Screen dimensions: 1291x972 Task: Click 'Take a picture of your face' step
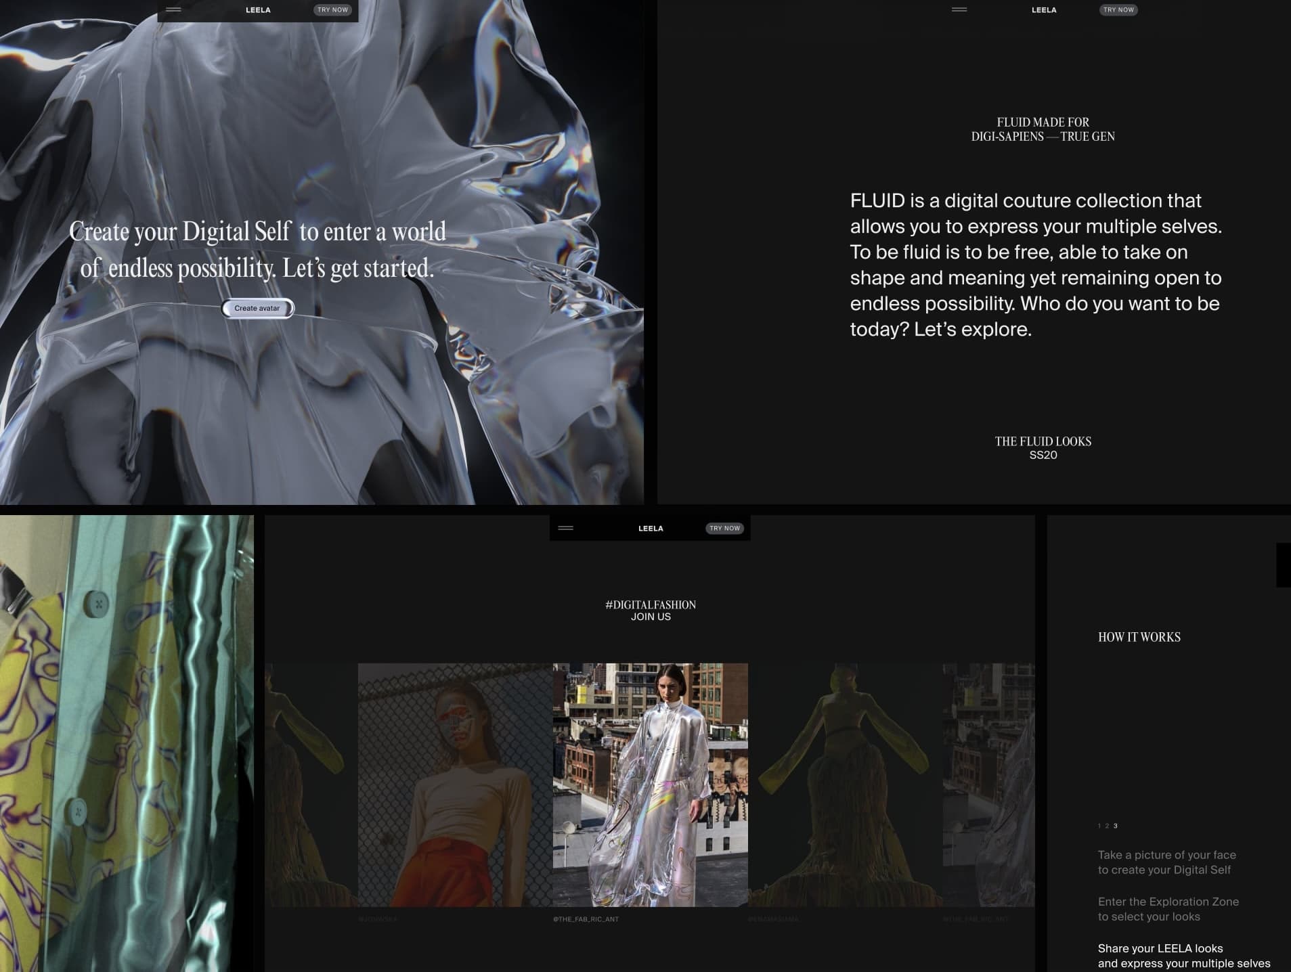coord(1167,862)
